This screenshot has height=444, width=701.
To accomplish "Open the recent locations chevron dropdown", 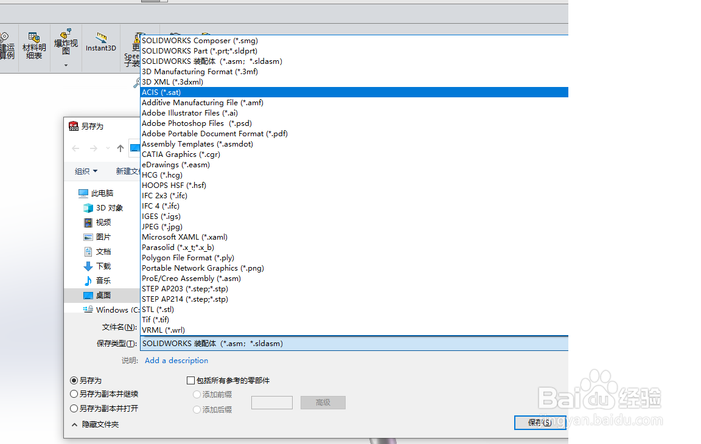I will pyautogui.click(x=108, y=148).
